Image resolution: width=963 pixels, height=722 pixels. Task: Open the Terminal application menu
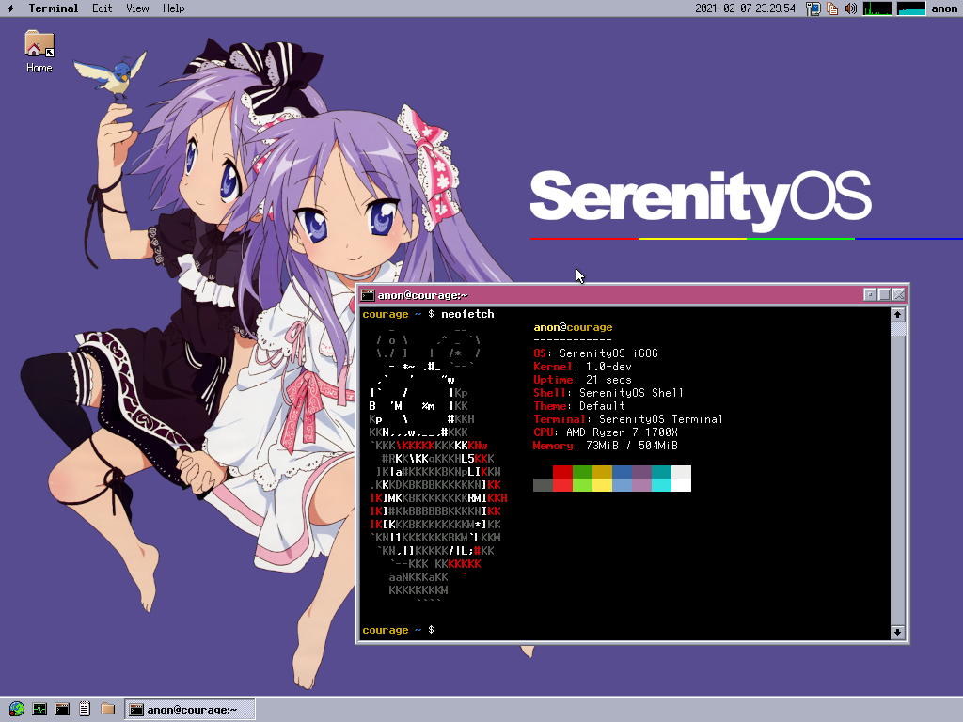click(54, 8)
